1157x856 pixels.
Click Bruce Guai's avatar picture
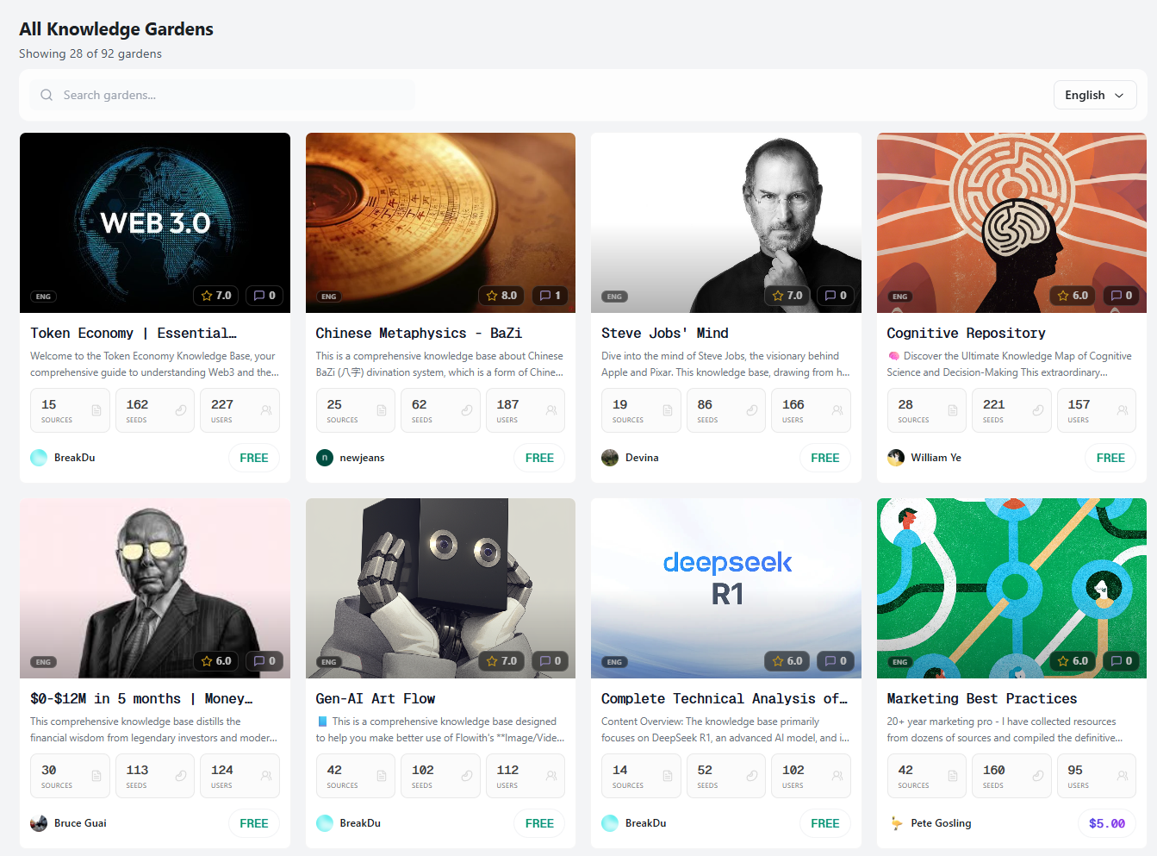pos(39,823)
